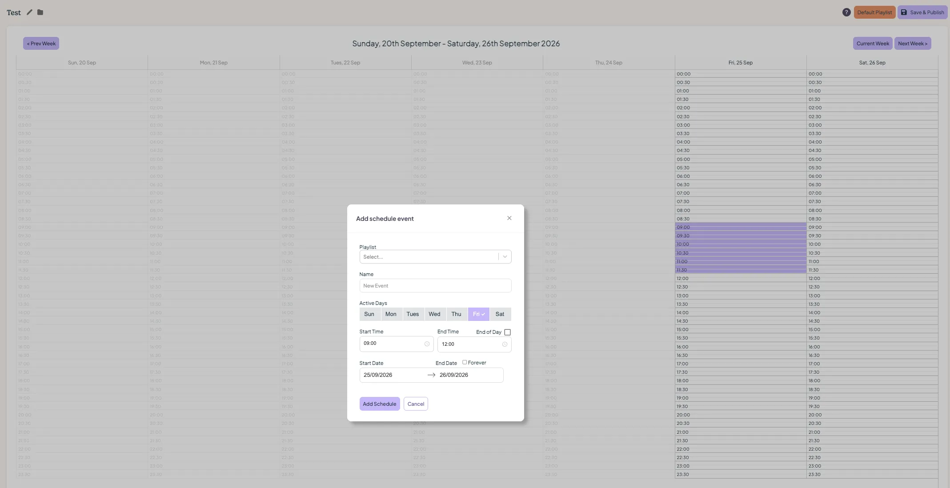The width and height of the screenshot is (950, 488).
Task: Jump to Current Week
Action: coord(873,43)
